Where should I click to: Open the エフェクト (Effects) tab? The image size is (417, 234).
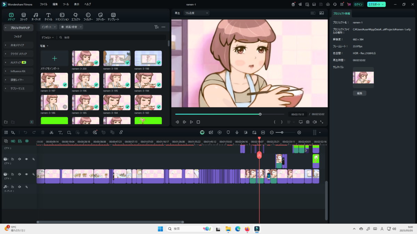coord(76,17)
